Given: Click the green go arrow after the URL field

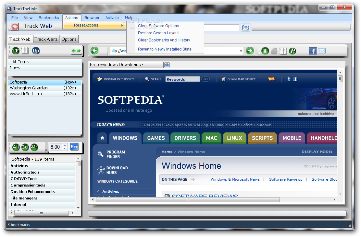Looking at the screenshot, I should [x=250, y=51].
